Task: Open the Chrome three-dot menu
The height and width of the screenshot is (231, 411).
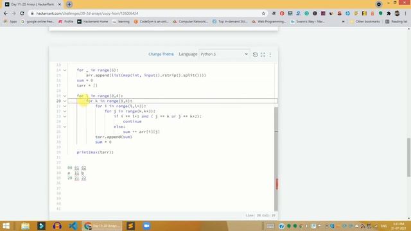Action: click(x=405, y=13)
